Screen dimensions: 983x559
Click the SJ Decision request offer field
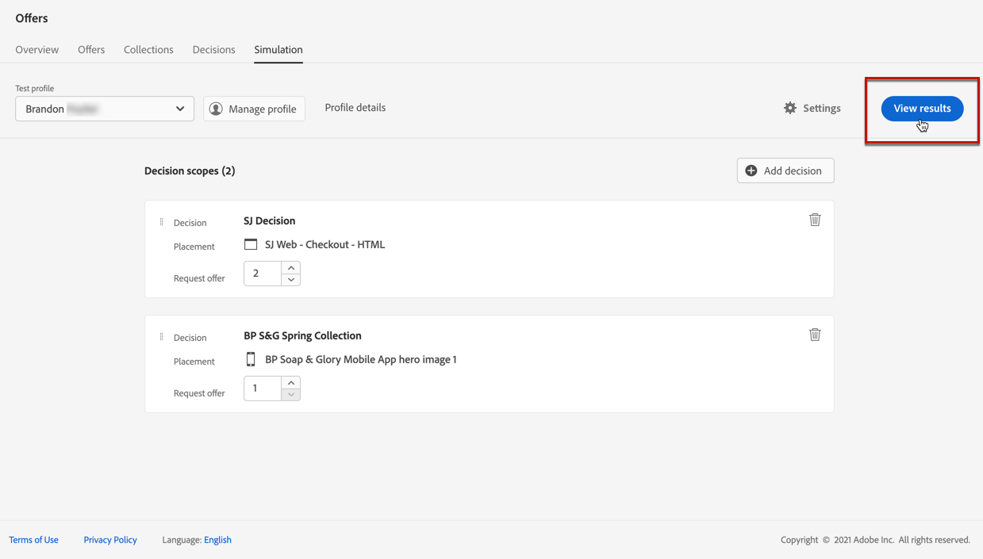coord(263,274)
